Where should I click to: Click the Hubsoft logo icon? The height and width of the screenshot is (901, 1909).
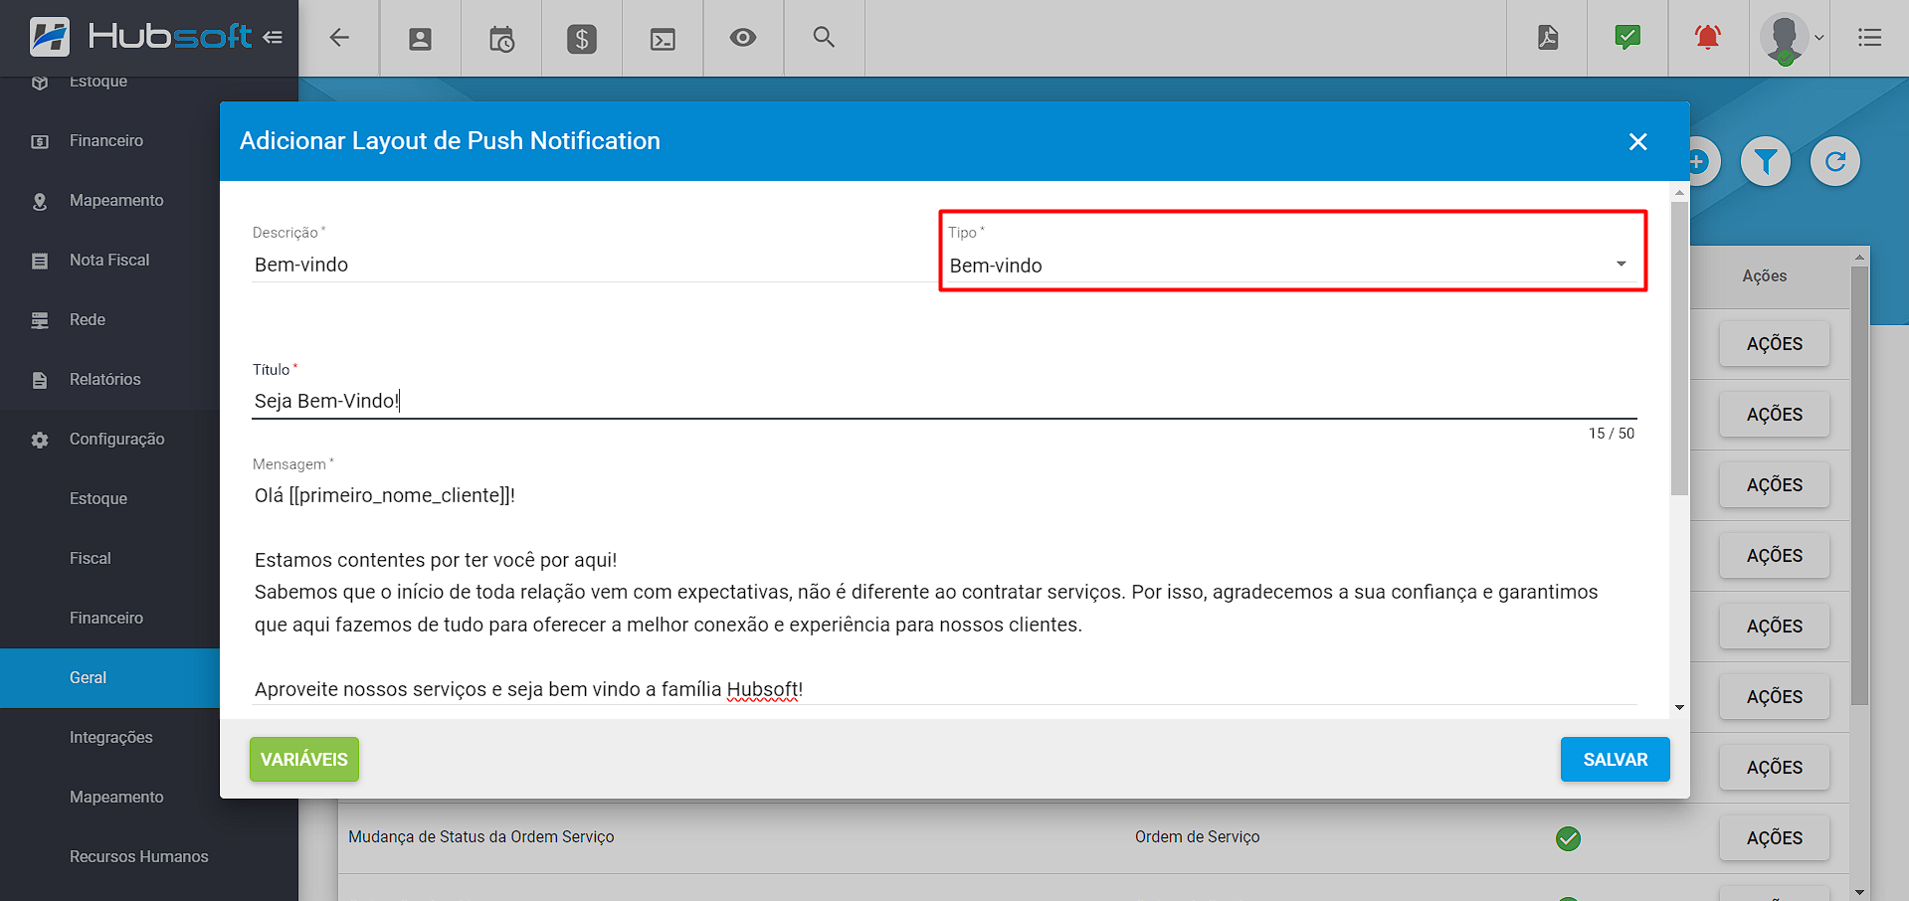50,37
